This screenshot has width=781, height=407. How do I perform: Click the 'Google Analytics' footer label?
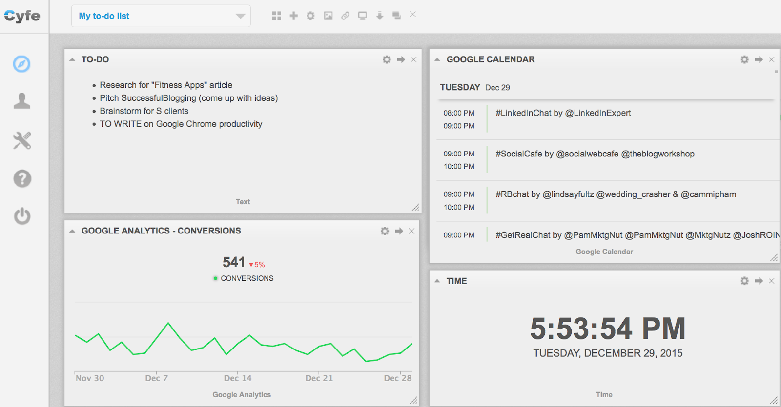(x=242, y=395)
